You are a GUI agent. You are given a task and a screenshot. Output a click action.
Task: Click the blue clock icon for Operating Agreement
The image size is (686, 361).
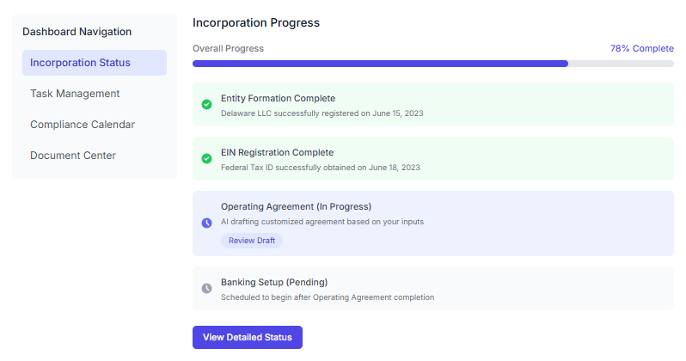click(x=206, y=223)
